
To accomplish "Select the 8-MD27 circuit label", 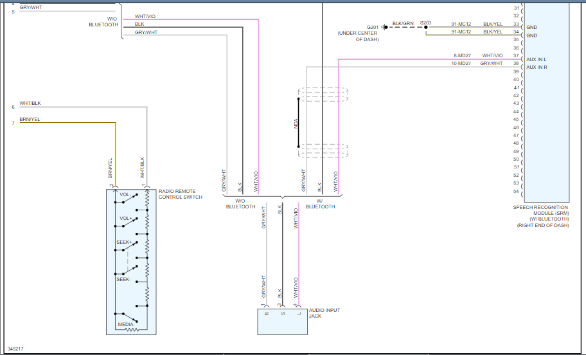I will (x=463, y=55).
